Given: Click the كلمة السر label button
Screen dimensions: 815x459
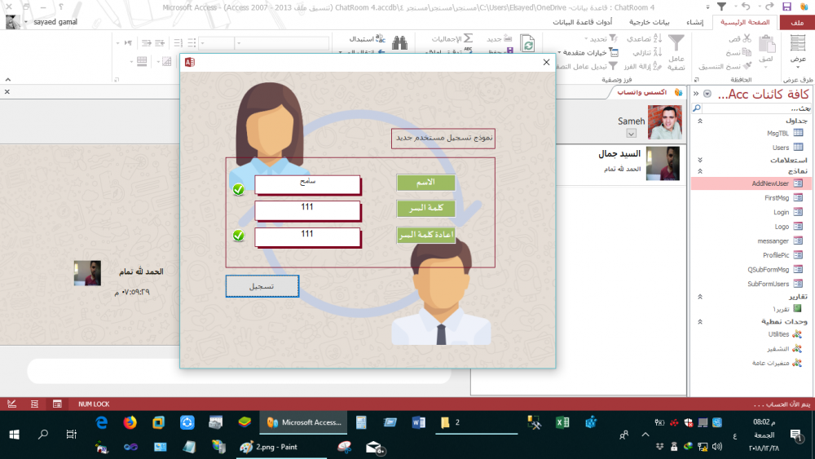Looking at the screenshot, I should (x=425, y=208).
